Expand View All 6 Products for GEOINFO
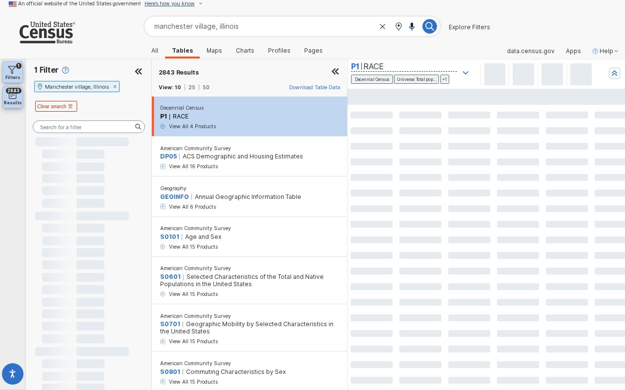 click(x=188, y=207)
